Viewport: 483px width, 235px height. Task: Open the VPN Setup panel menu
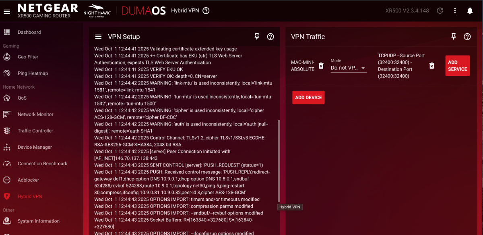[x=98, y=37]
